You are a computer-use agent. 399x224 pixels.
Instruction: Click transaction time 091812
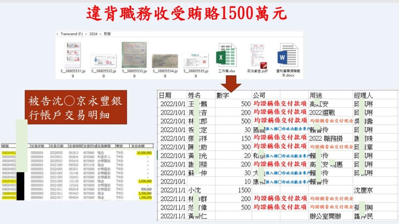tap(73, 153)
